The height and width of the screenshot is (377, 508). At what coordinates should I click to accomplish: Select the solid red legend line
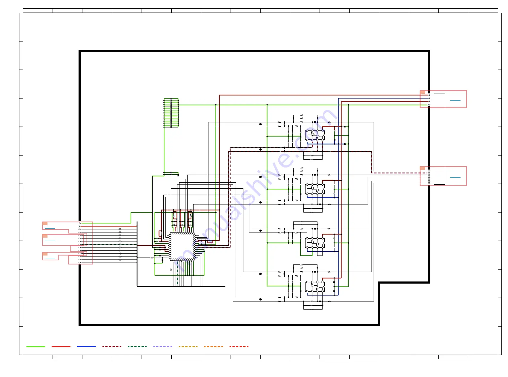point(61,347)
